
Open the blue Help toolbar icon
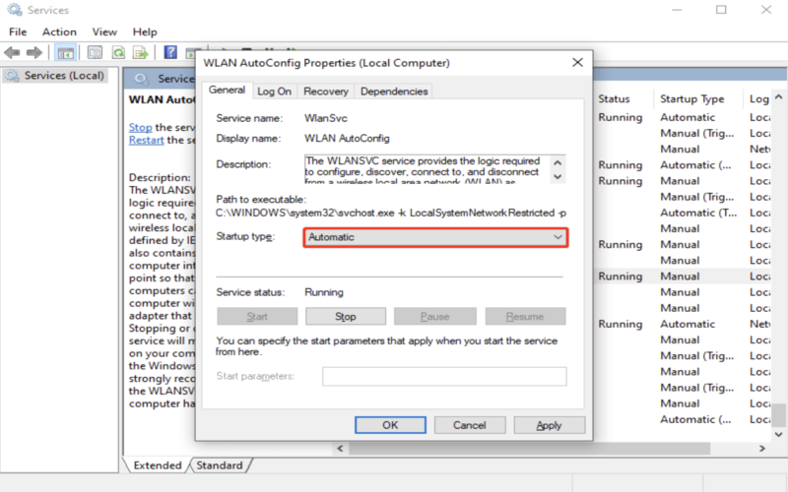(170, 52)
